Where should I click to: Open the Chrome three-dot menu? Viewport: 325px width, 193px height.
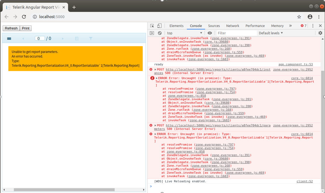[319, 17]
